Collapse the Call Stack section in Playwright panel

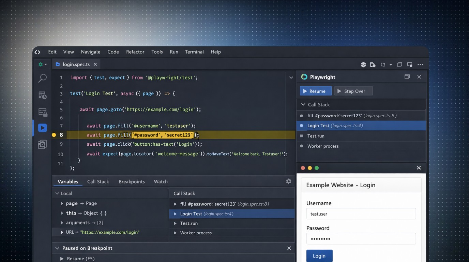click(303, 105)
